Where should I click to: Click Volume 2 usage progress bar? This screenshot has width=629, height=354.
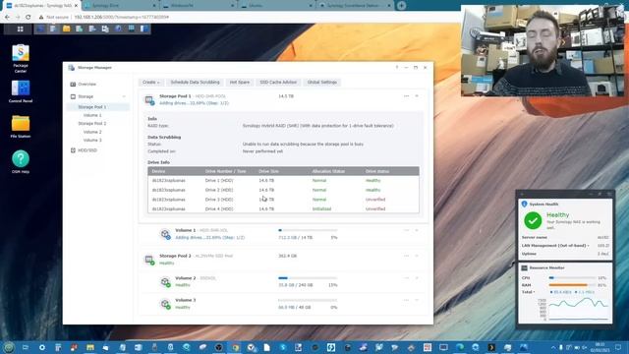tap(308, 277)
